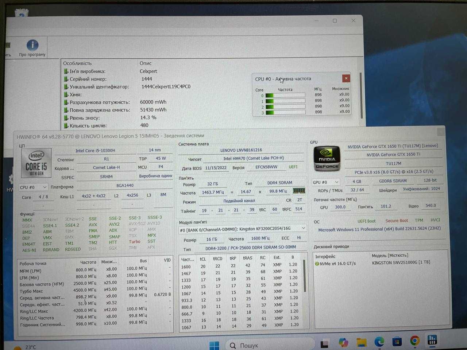The image size is (467, 350).
Task: Click the 'HVCI' indicator
Action: tap(435, 220)
